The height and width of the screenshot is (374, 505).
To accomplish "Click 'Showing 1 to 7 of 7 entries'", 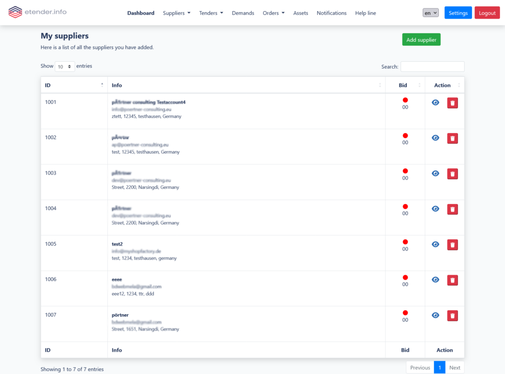I will click(x=72, y=369).
